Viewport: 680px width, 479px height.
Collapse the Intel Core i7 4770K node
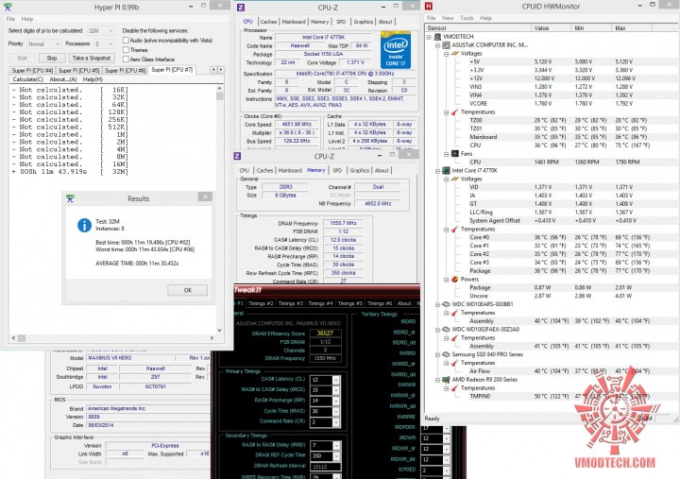click(437, 170)
